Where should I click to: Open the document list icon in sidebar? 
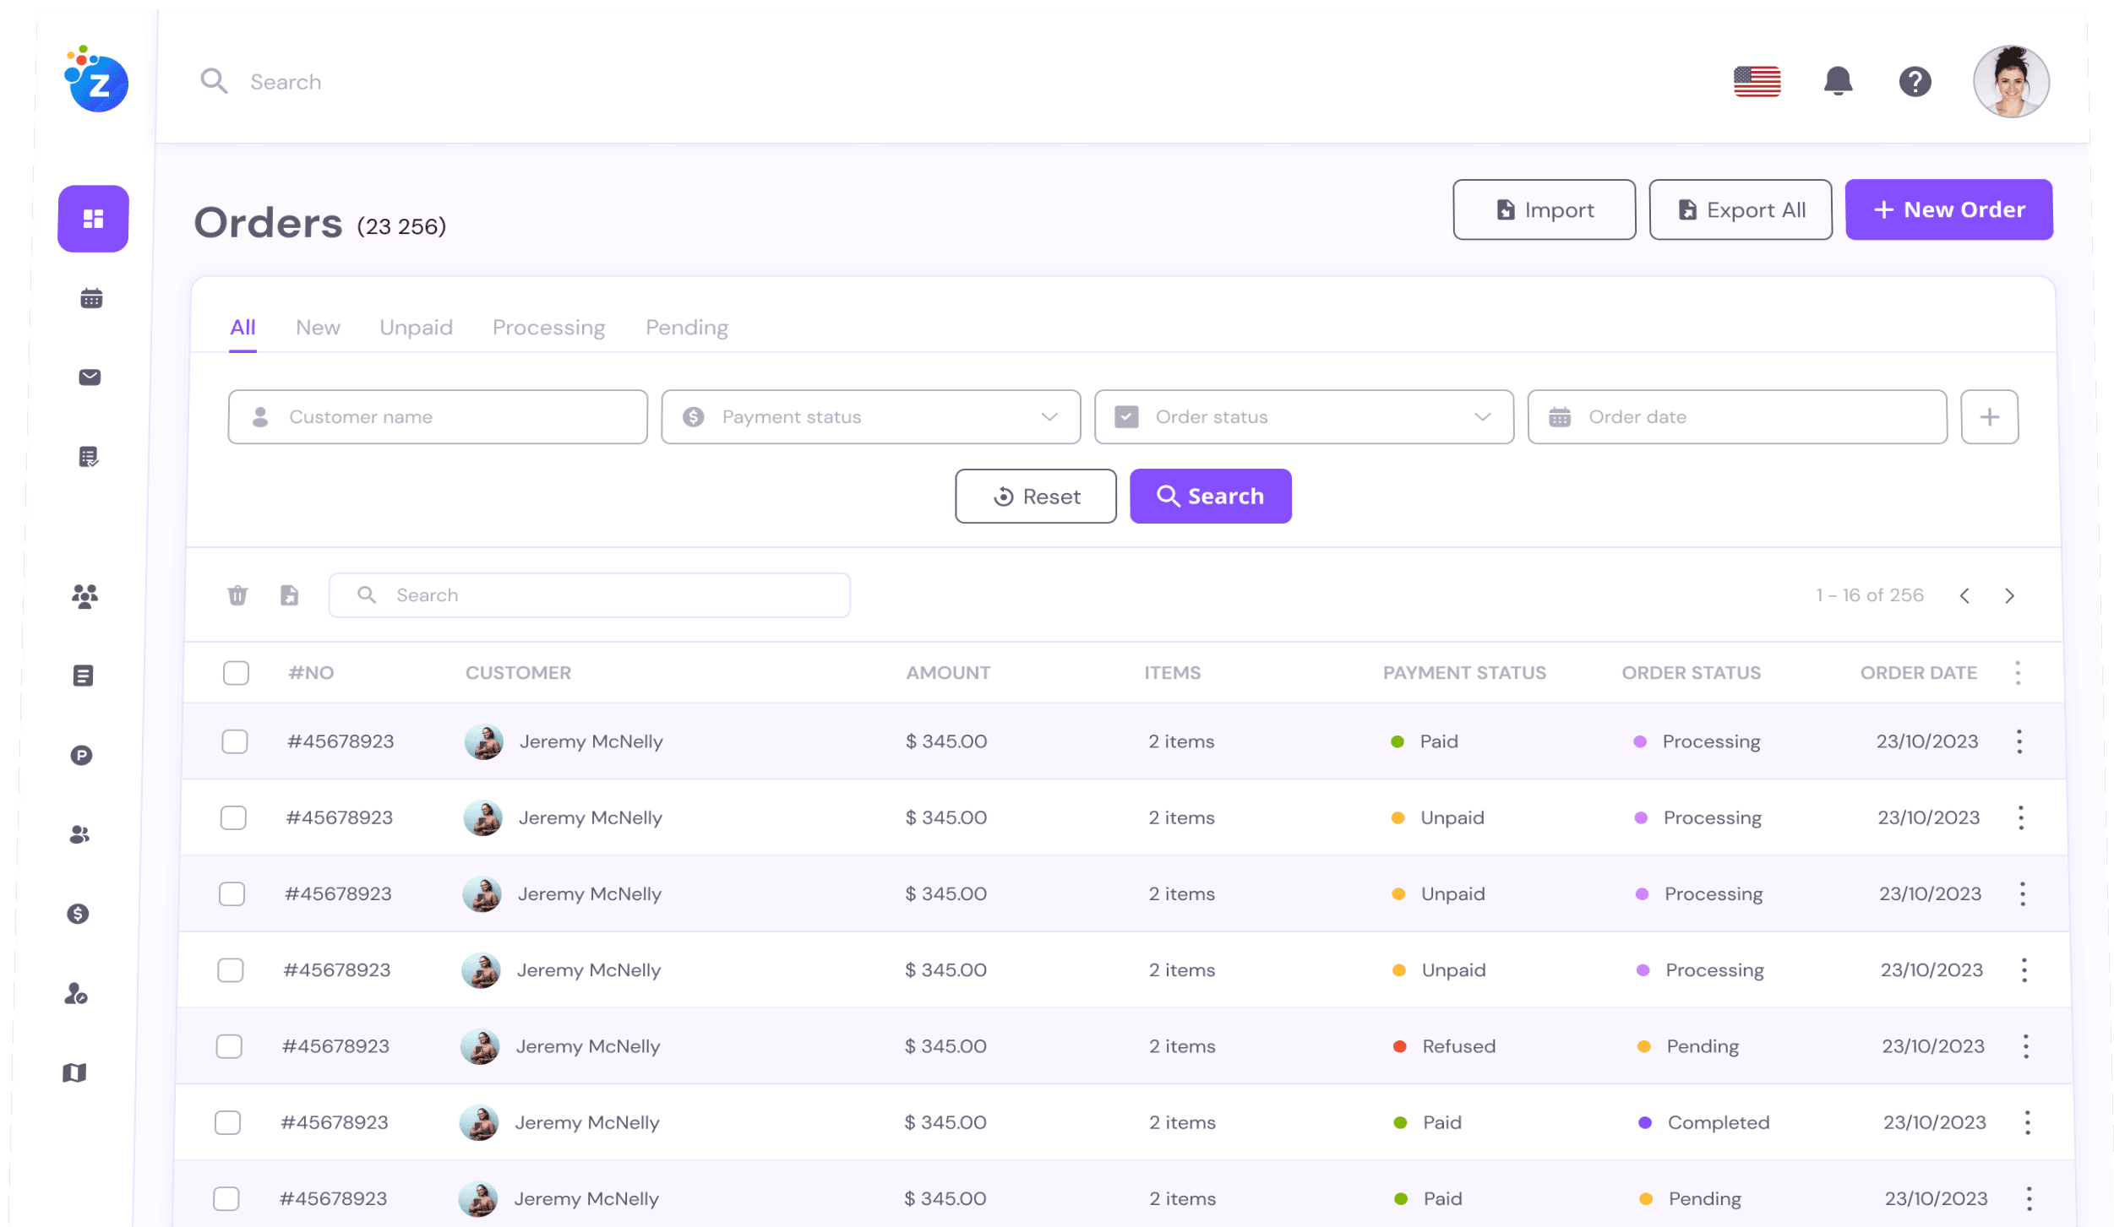click(83, 676)
